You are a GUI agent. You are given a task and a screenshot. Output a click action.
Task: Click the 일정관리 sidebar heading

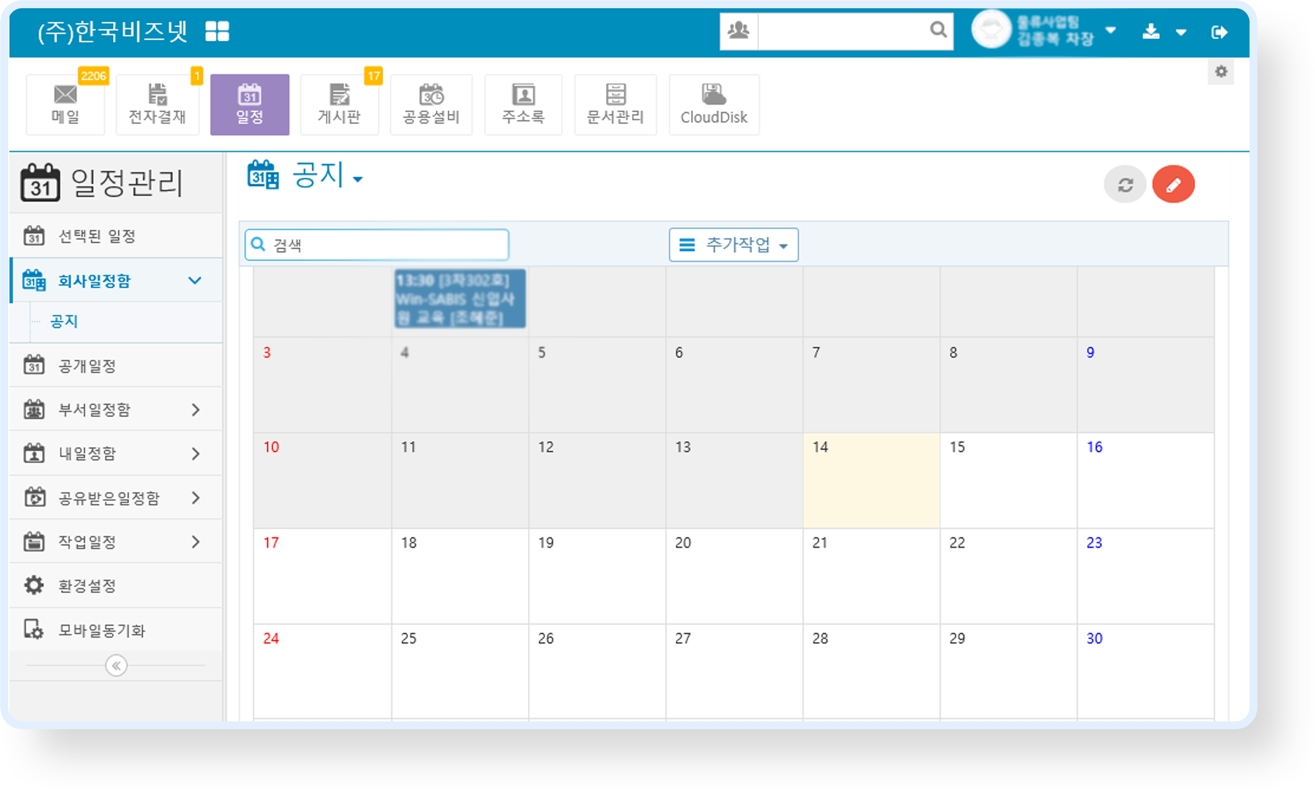coord(127,183)
